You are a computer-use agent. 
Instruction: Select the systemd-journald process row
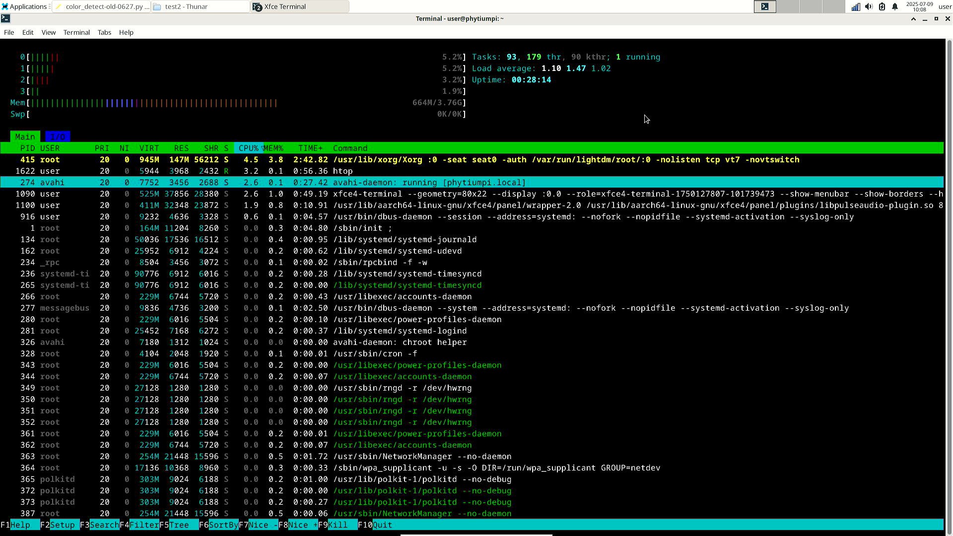pyautogui.click(x=472, y=240)
